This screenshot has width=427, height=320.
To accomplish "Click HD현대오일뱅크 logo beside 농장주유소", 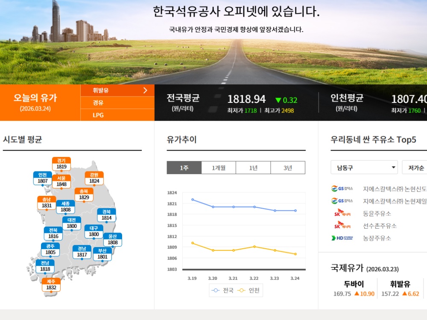I will click(x=342, y=238).
